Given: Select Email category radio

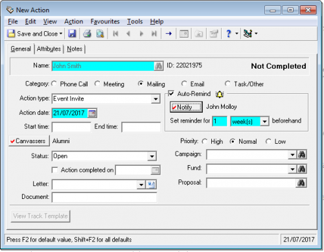Looking at the screenshot, I should coord(184,84).
